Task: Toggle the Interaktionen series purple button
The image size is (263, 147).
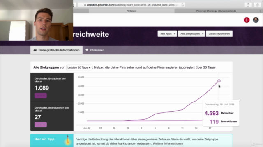Action: point(41,125)
